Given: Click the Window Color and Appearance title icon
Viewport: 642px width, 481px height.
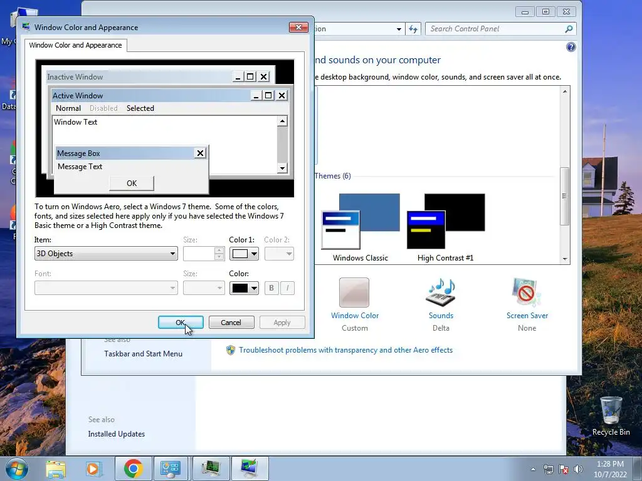Looking at the screenshot, I should tap(26, 27).
